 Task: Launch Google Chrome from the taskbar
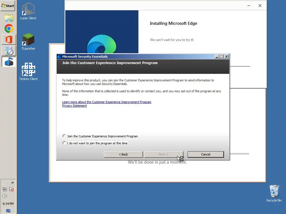pyautogui.click(x=9, y=29)
